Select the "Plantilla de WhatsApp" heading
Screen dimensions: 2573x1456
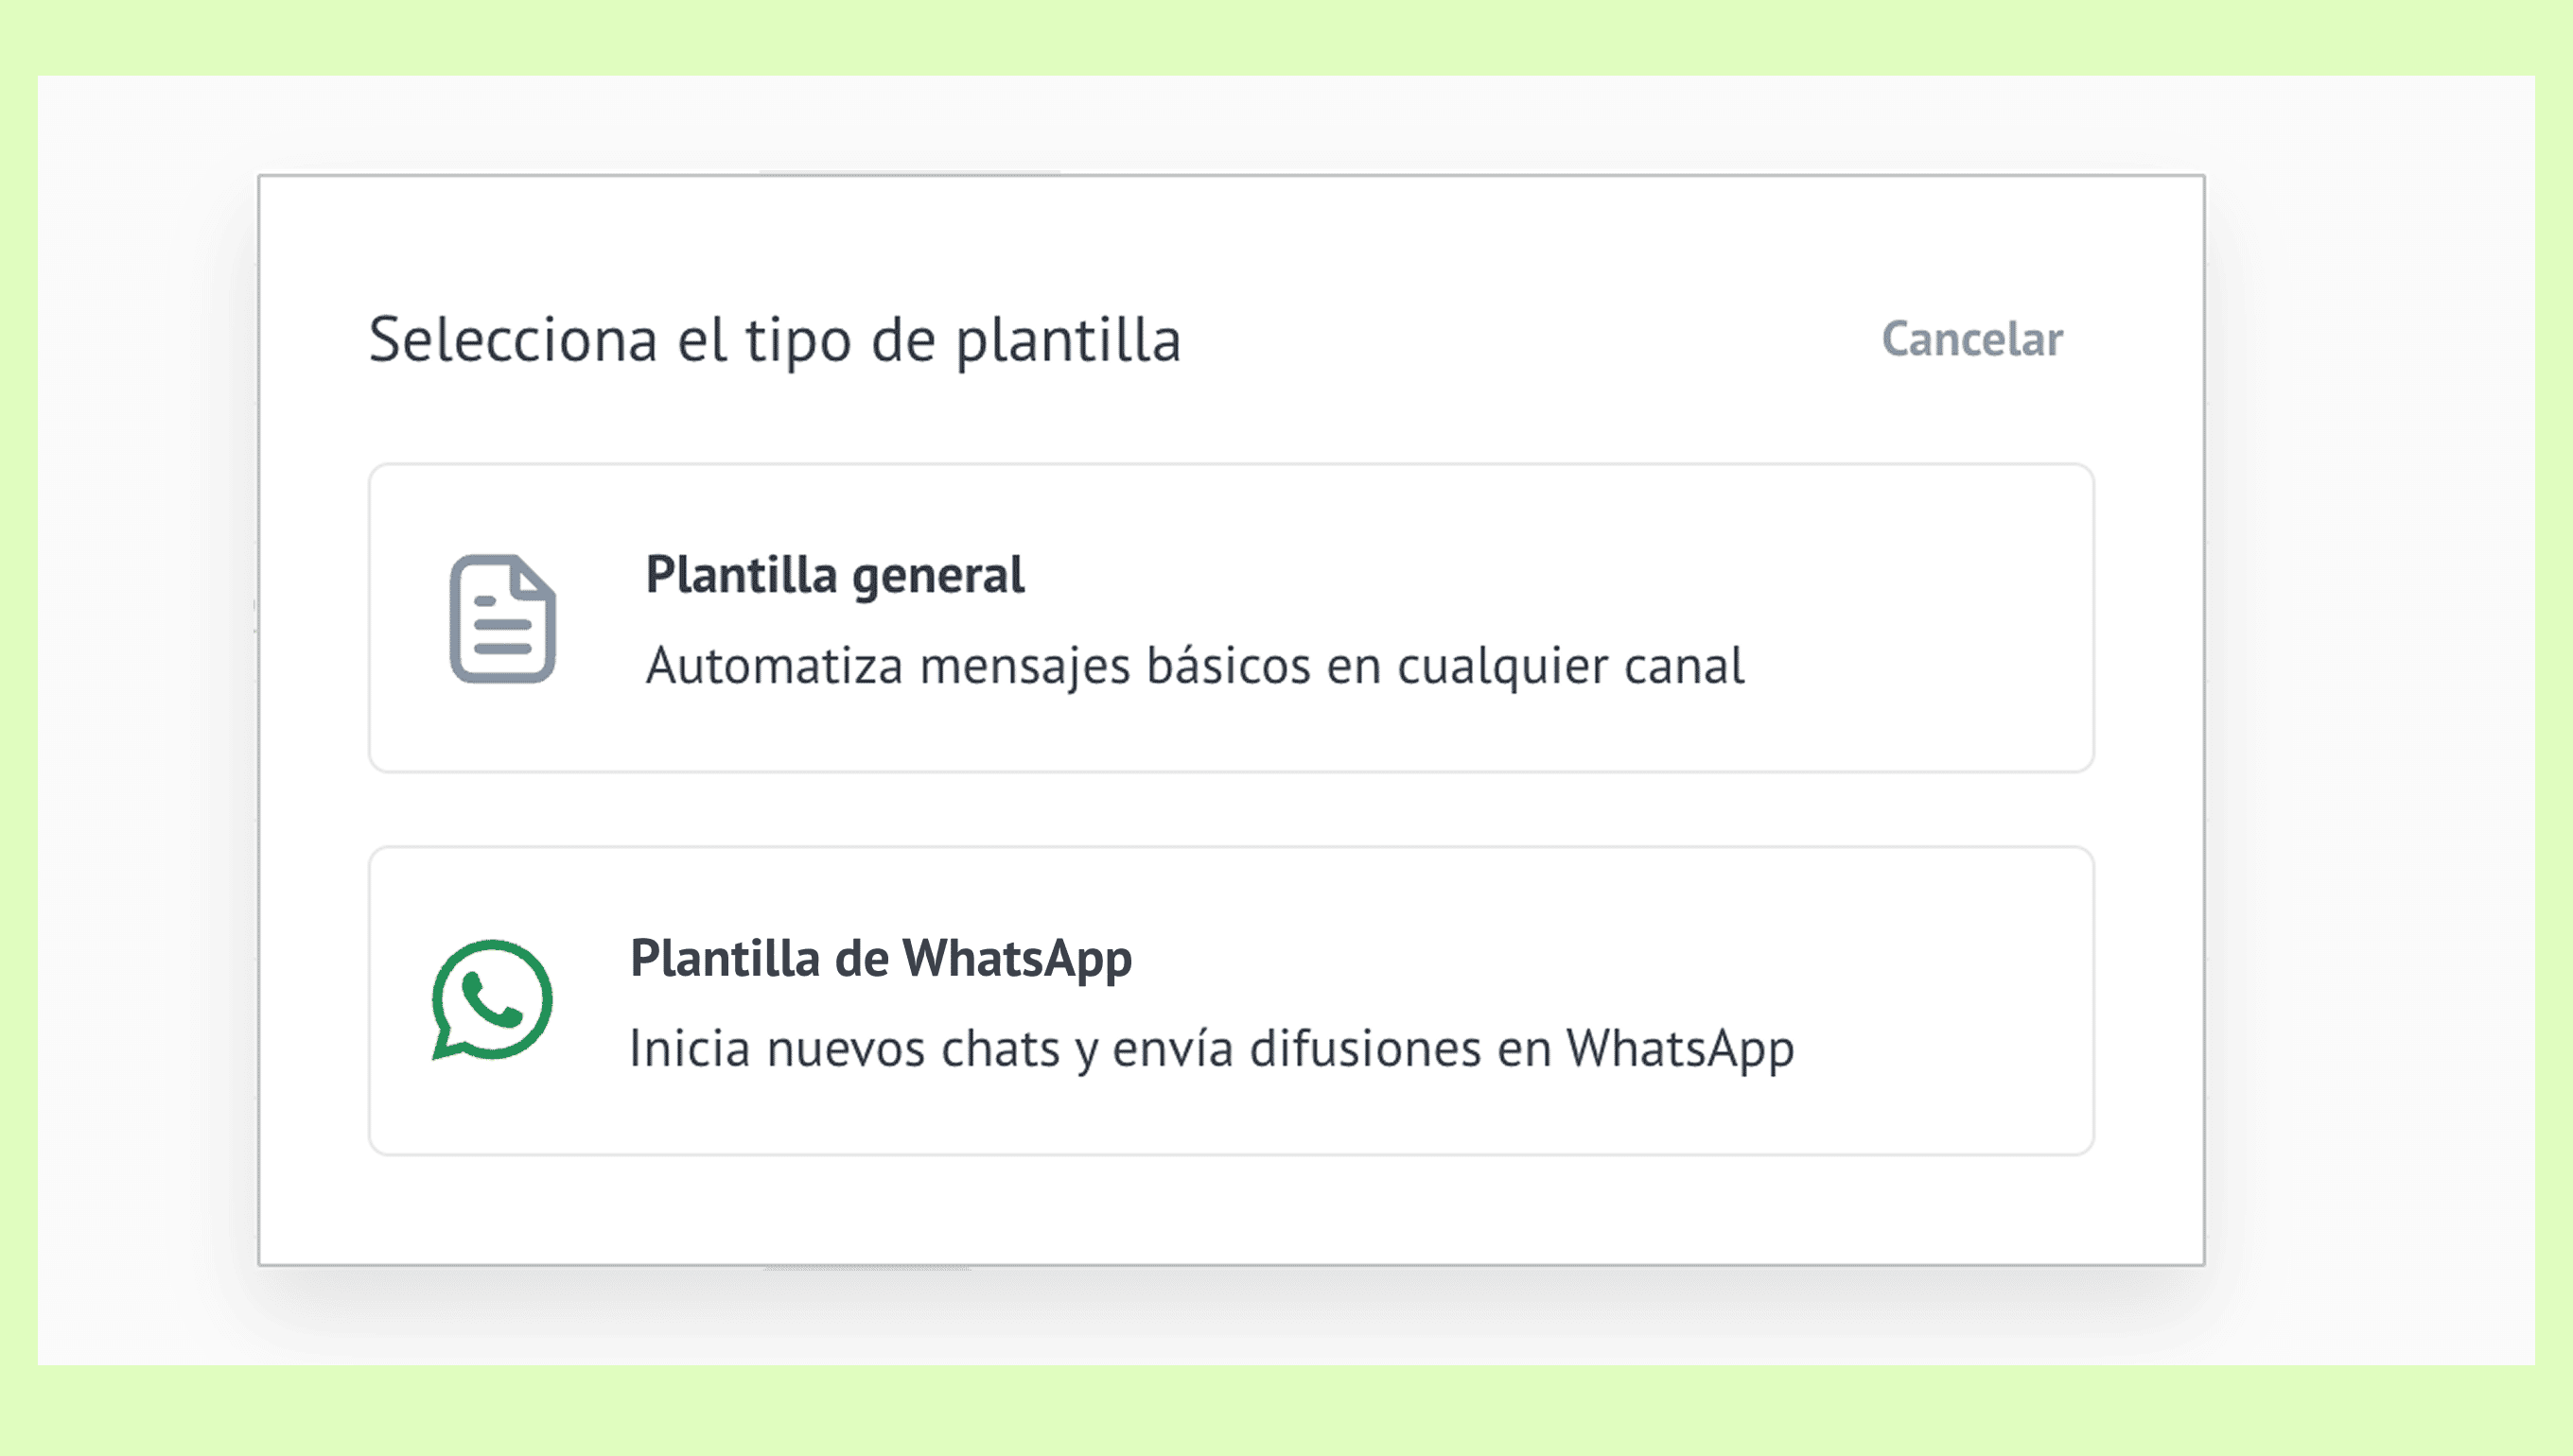coord(881,958)
